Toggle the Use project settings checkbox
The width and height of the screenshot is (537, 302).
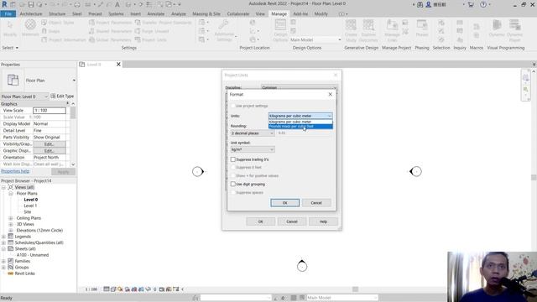[233, 107]
